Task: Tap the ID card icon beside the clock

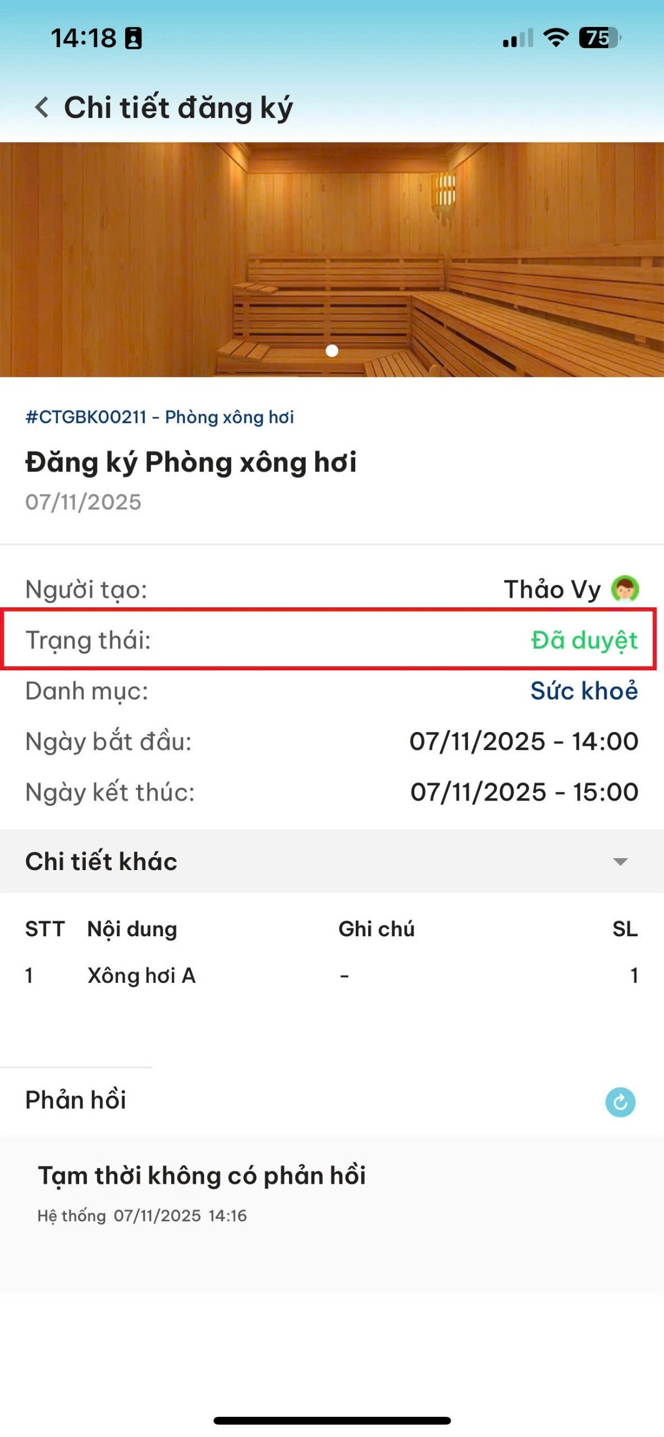Action: (133, 38)
